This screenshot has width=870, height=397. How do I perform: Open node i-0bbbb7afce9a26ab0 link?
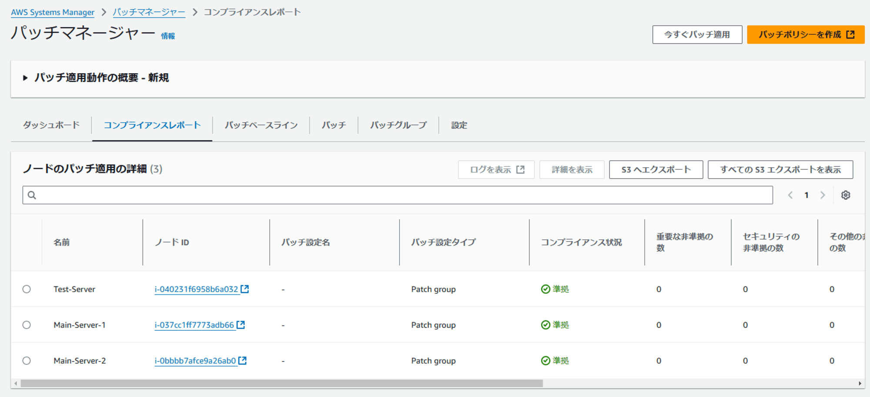[x=195, y=360]
